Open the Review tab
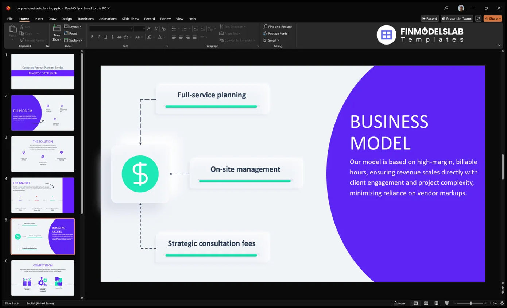 [165, 19]
